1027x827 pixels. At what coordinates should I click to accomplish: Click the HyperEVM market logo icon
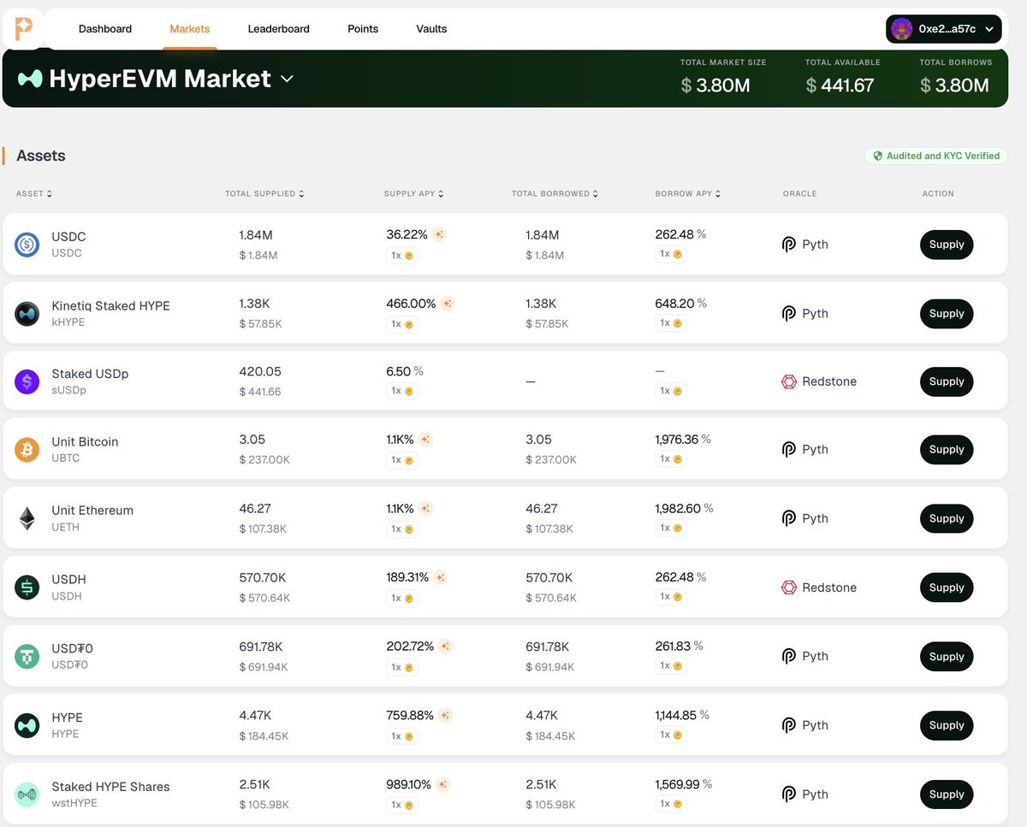tap(30, 79)
